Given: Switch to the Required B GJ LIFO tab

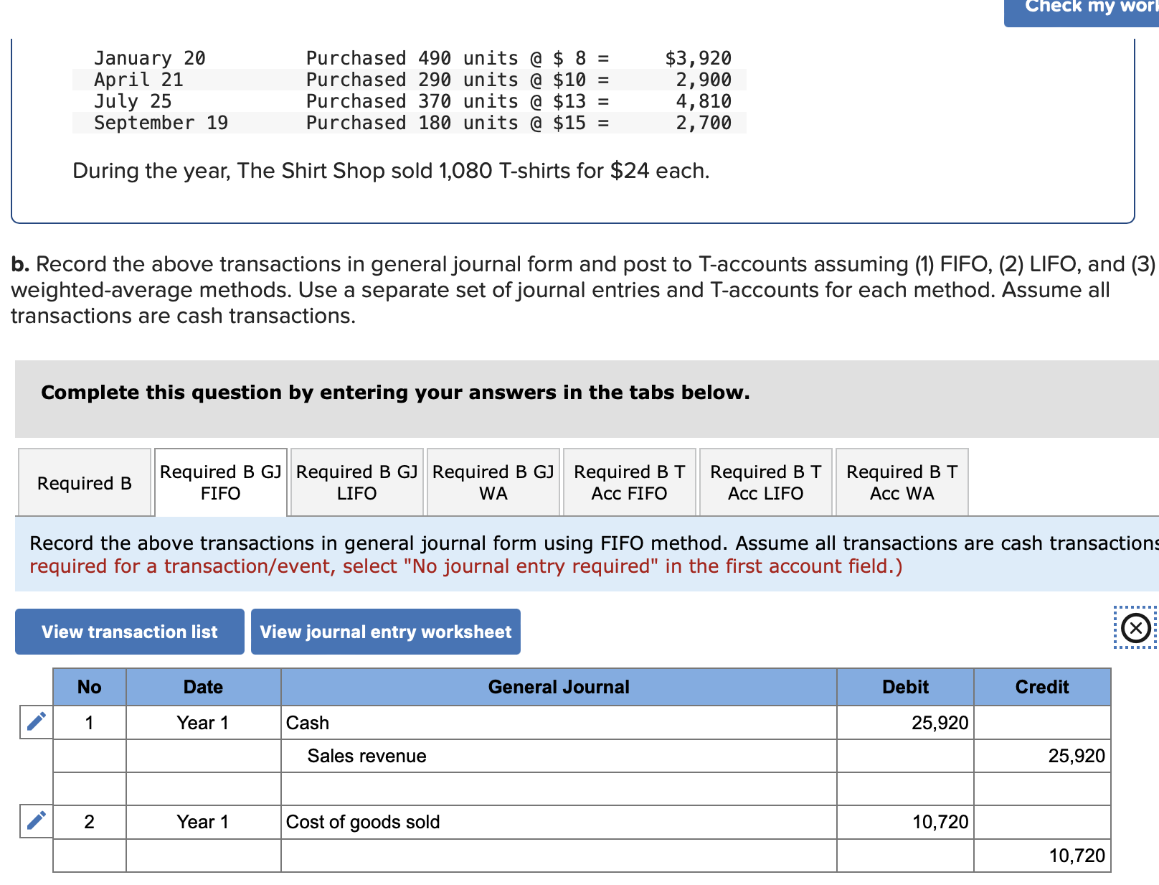Looking at the screenshot, I should coord(356,482).
